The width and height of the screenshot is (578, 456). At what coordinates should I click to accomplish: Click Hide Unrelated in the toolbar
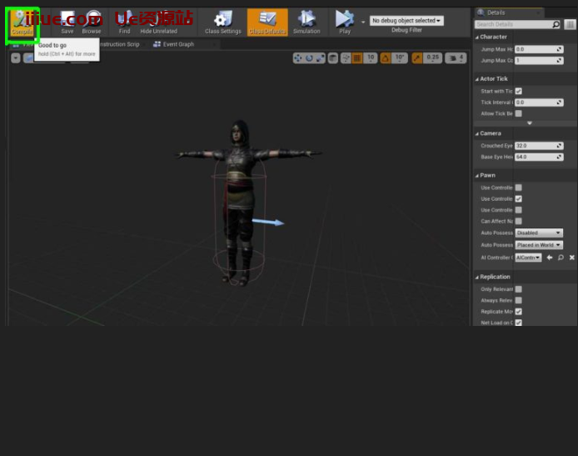point(158,22)
